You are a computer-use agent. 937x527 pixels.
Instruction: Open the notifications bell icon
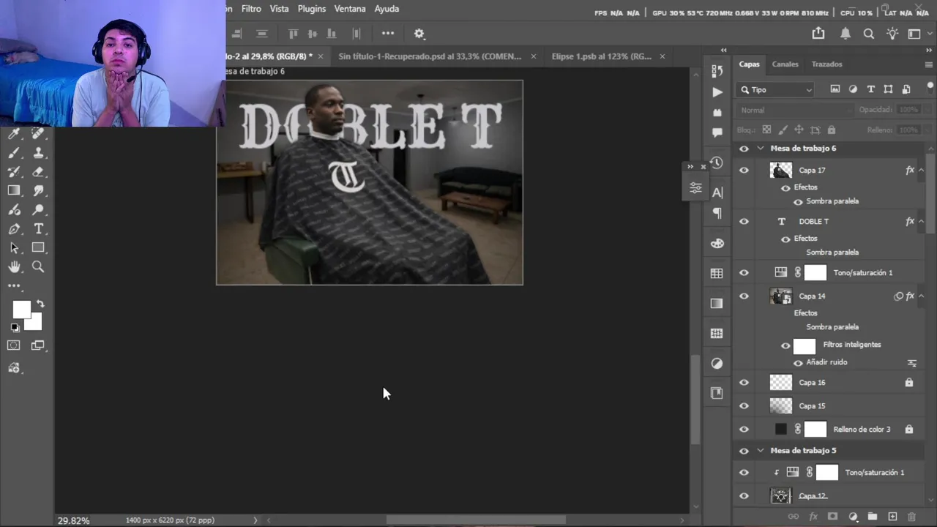point(845,34)
